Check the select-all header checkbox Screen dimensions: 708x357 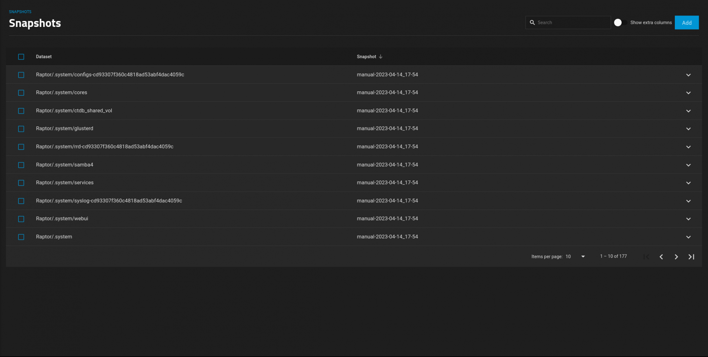click(21, 57)
